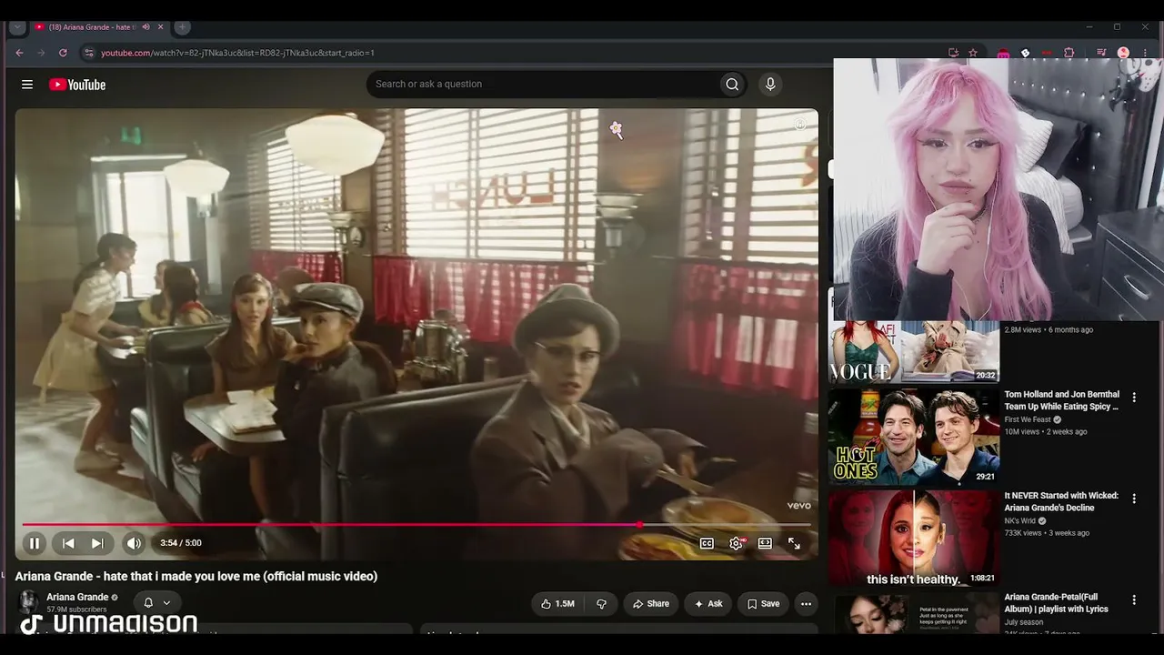Viewport: 1164px width, 655px height.
Task: Open the Ariana Grande-Petal full album title
Action: [1056, 602]
